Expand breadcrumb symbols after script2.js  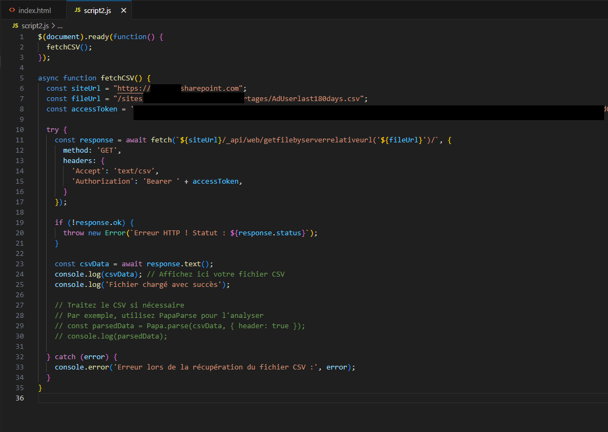point(60,25)
